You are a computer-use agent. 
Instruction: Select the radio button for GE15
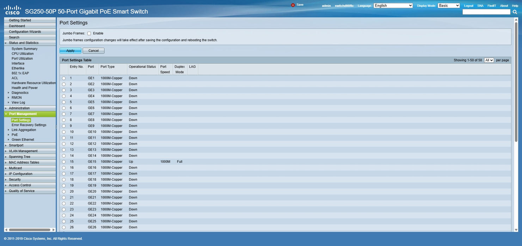tap(64, 162)
